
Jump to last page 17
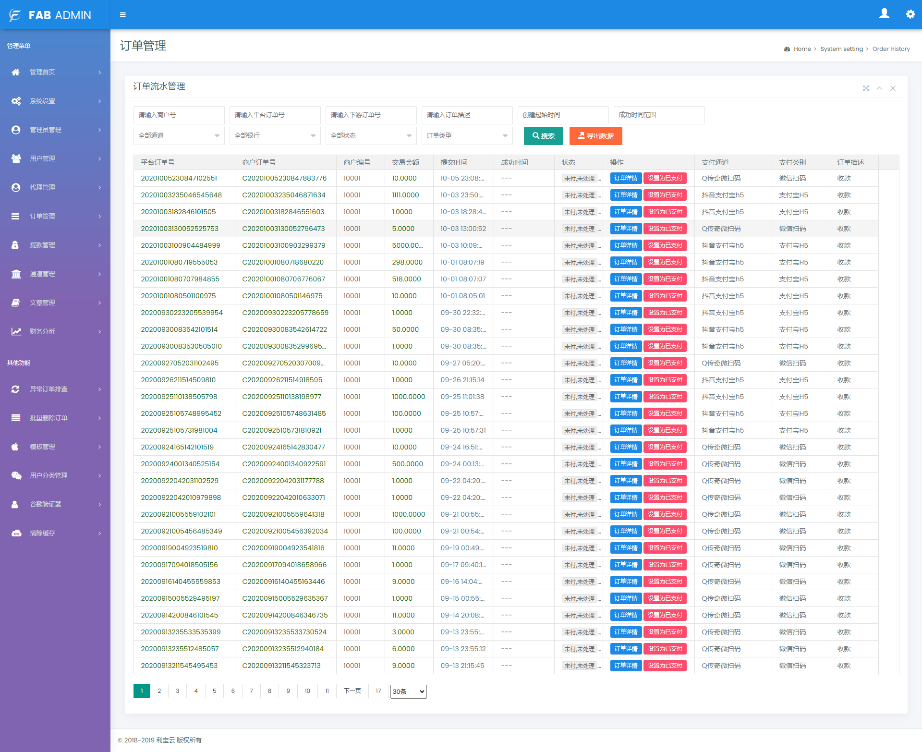coord(378,691)
